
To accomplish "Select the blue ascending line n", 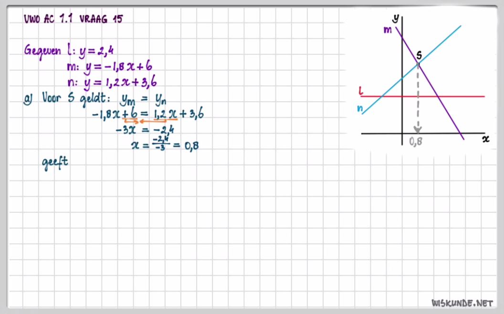I will click(444, 43).
